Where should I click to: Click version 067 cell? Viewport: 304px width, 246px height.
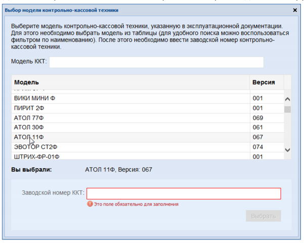tap(267, 137)
